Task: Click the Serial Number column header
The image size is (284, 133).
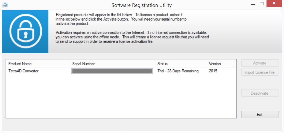Action: tap(112, 64)
